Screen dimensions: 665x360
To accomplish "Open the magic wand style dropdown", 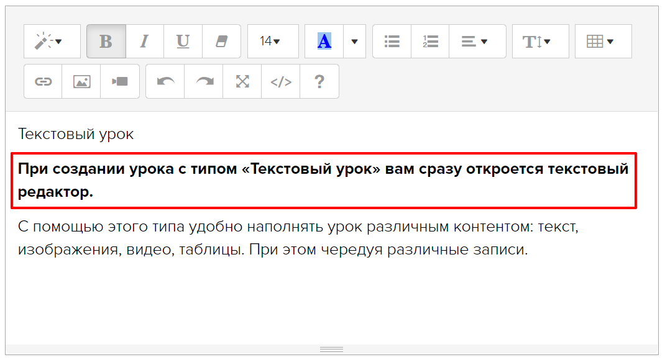I will 52,42.
